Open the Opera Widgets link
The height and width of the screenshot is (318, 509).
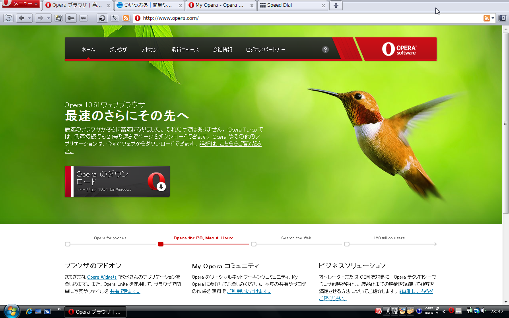[102, 277]
